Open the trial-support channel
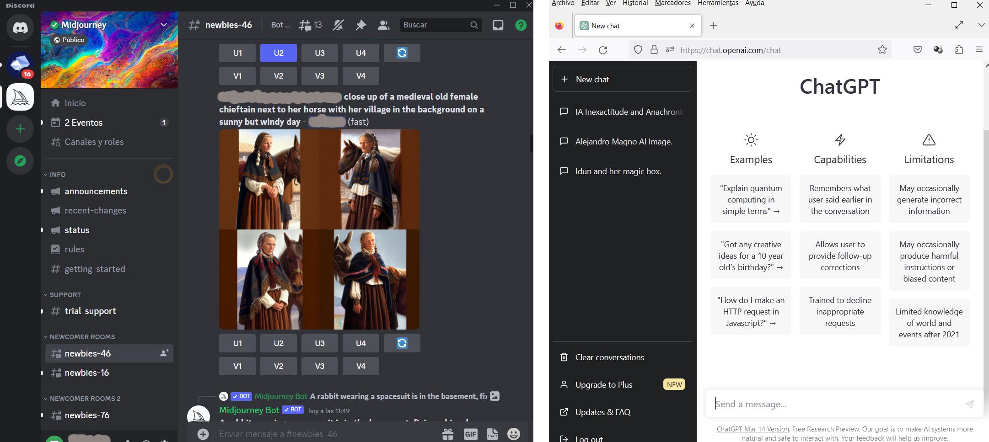This screenshot has width=989, height=442. click(90, 311)
